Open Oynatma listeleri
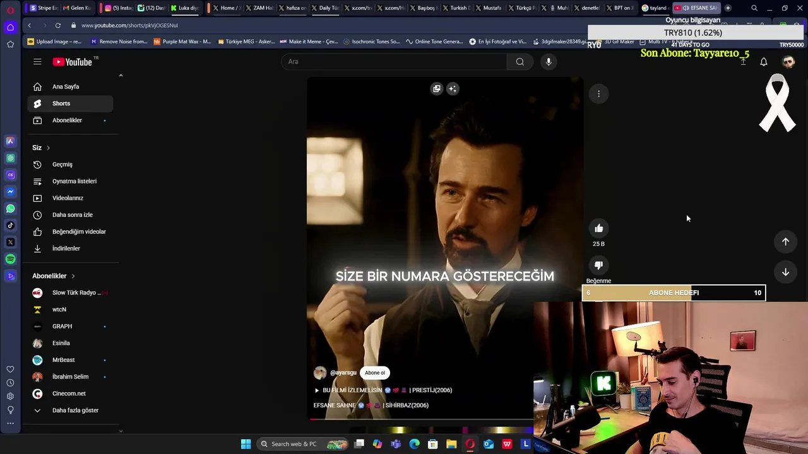 [x=70, y=181]
